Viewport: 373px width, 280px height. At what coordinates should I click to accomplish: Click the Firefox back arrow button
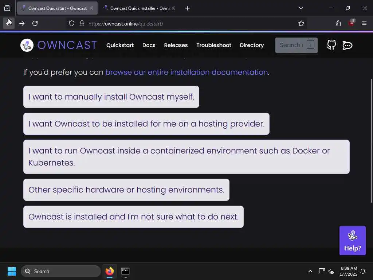[9, 23]
